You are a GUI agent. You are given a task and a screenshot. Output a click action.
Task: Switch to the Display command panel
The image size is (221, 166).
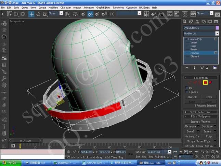click(x=210, y=22)
